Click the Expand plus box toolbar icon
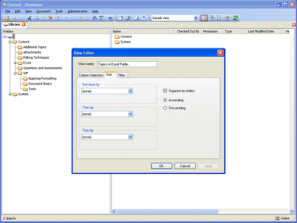This screenshot has width=297, height=223. point(81,18)
